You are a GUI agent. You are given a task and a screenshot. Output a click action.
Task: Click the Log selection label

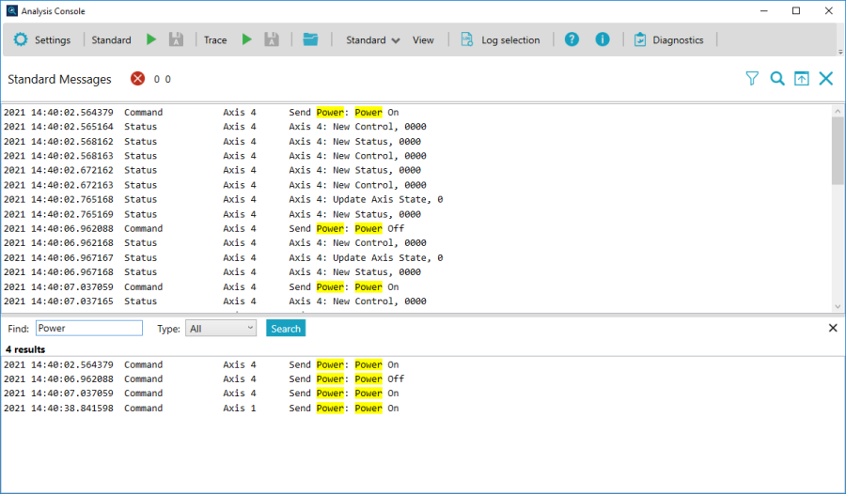(510, 39)
